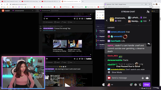Switch to 'I Have Created & Covered' tab
This screenshot has height=90, width=161.
(x=11, y=1)
